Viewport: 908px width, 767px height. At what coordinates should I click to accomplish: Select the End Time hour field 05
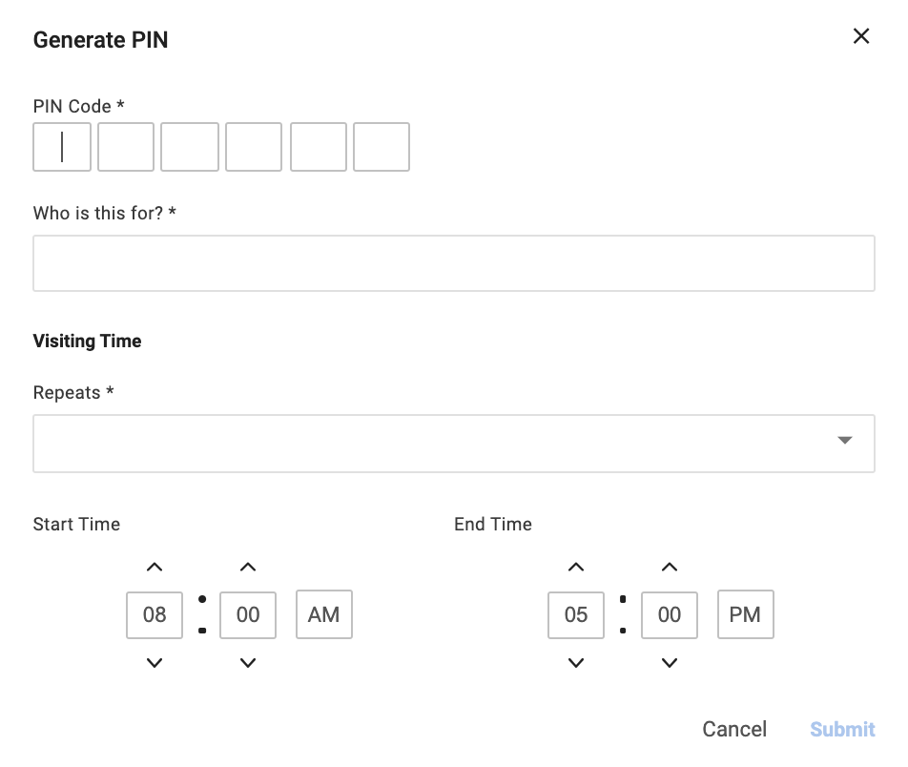pyautogui.click(x=576, y=615)
